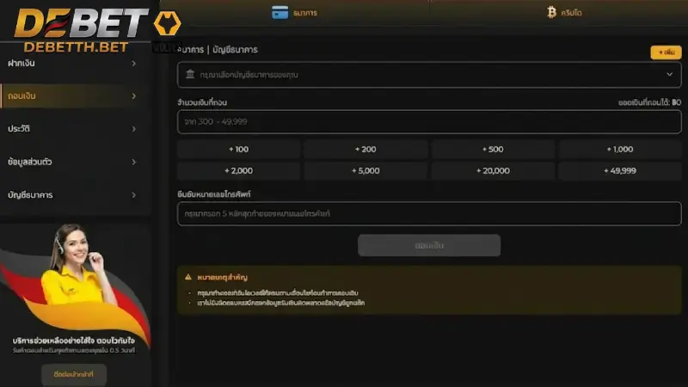
Task: Open the bank account selection dropdown
Action: click(429, 75)
